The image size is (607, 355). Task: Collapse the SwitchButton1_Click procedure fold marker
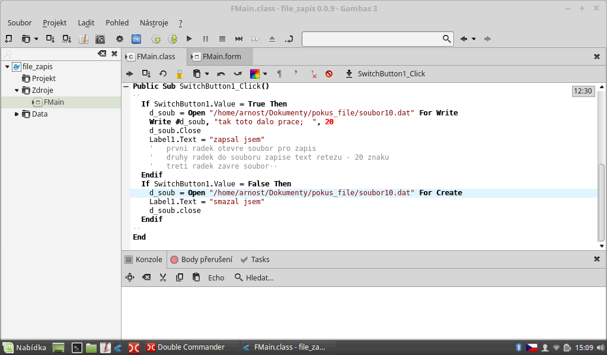point(126,86)
